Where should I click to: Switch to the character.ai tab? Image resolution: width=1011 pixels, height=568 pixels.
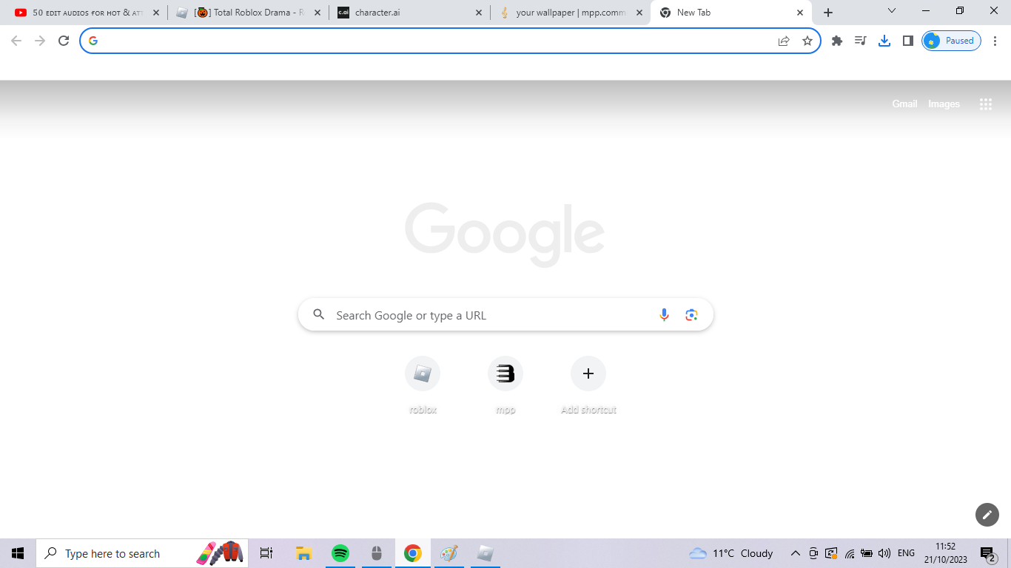click(x=410, y=13)
